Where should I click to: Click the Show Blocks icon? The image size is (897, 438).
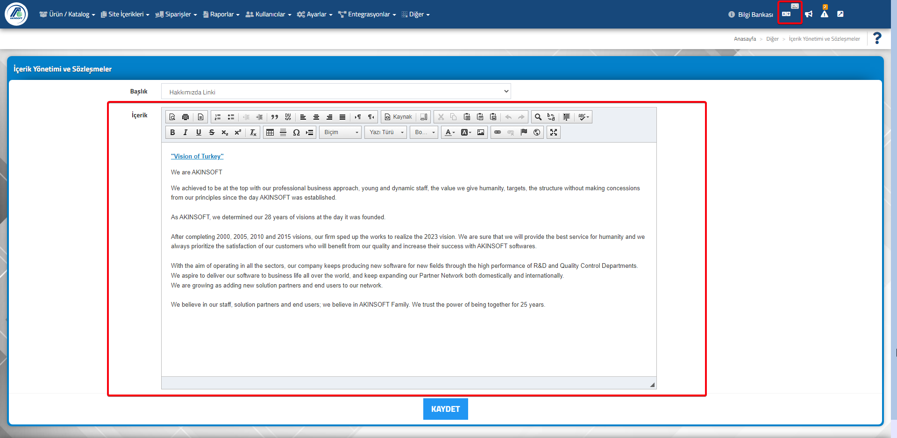[424, 117]
